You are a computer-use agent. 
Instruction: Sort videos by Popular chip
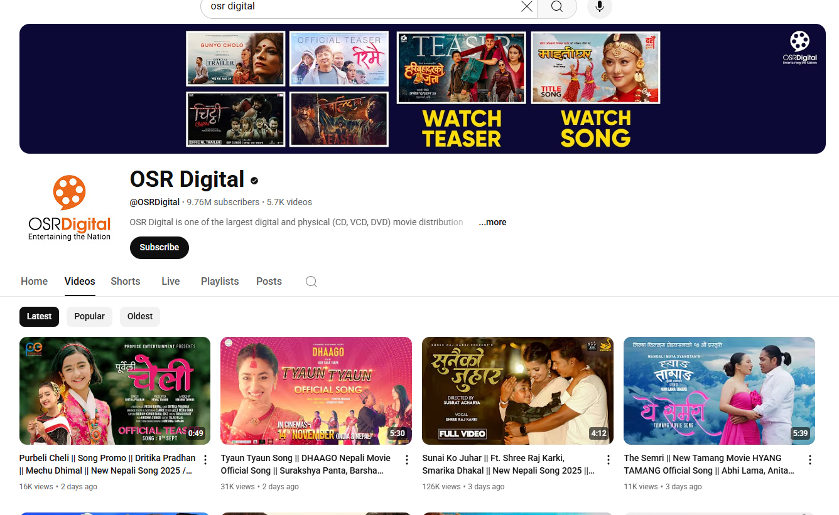pyautogui.click(x=89, y=317)
